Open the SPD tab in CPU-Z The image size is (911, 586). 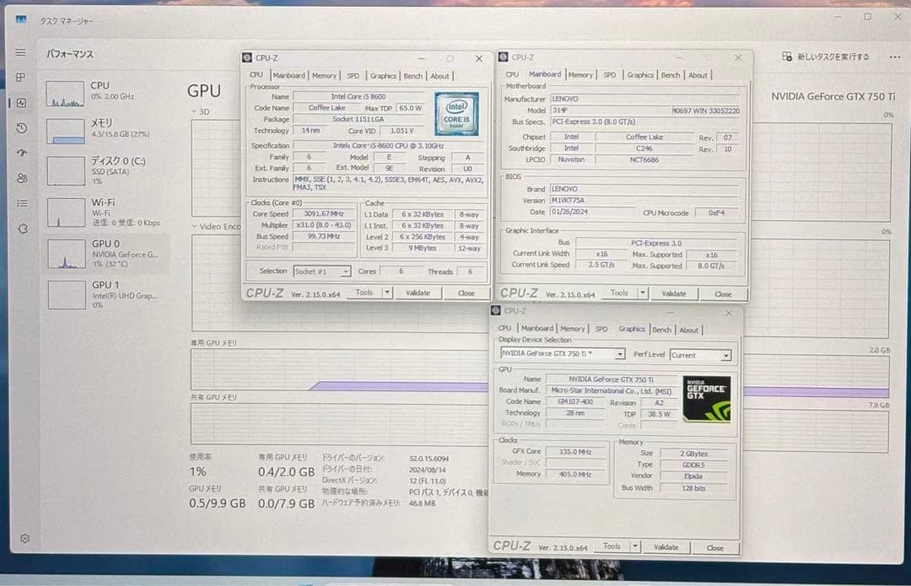[353, 75]
